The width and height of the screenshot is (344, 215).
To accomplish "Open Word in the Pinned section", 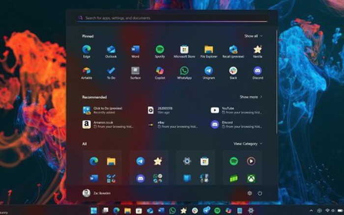I will pyautogui.click(x=135, y=51).
